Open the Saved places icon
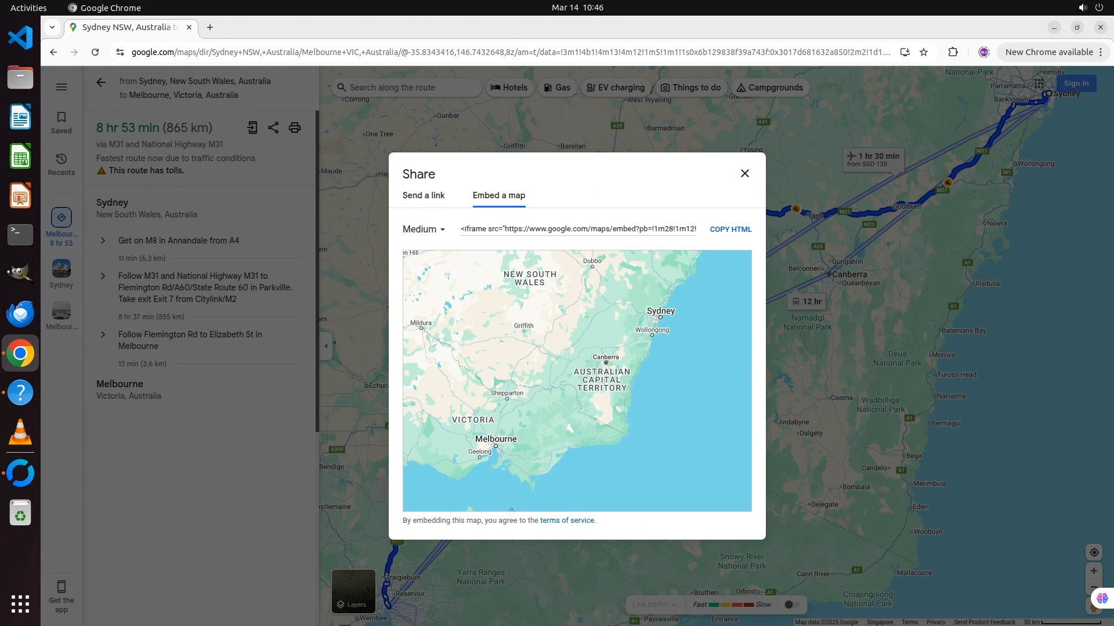Screen dimensions: 1114x626 pos(62,122)
